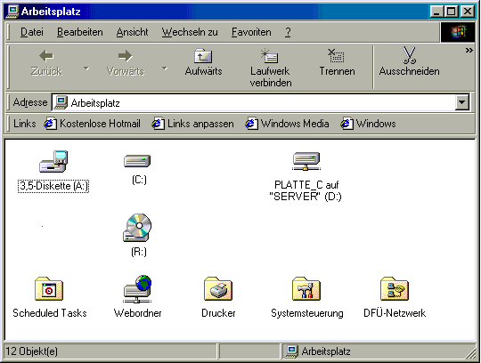
Task: Expand the Vorwärts history dropdown arrow
Action: tap(165, 69)
